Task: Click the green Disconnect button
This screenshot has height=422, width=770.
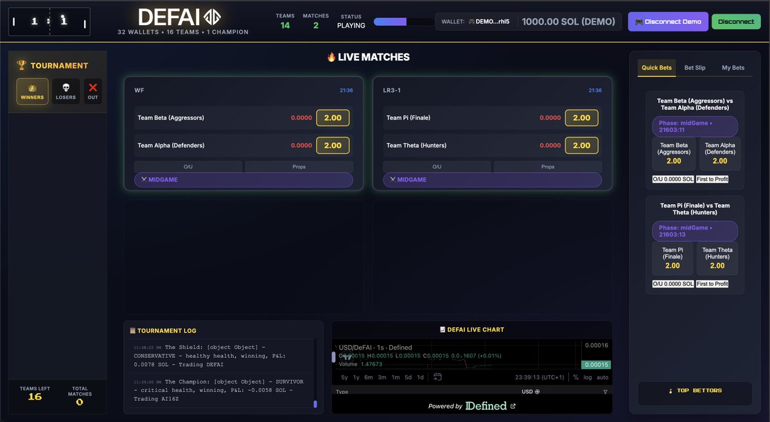Action: 736,22
